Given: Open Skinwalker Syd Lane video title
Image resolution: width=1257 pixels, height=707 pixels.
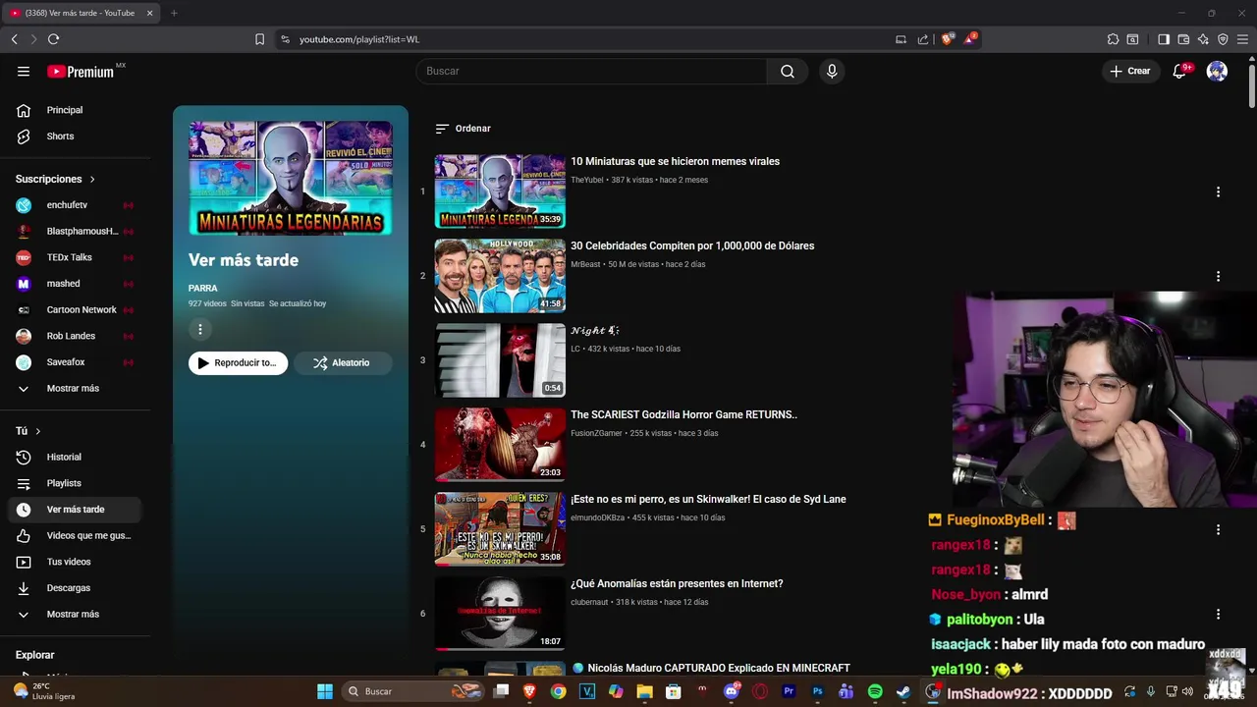Looking at the screenshot, I should (708, 499).
